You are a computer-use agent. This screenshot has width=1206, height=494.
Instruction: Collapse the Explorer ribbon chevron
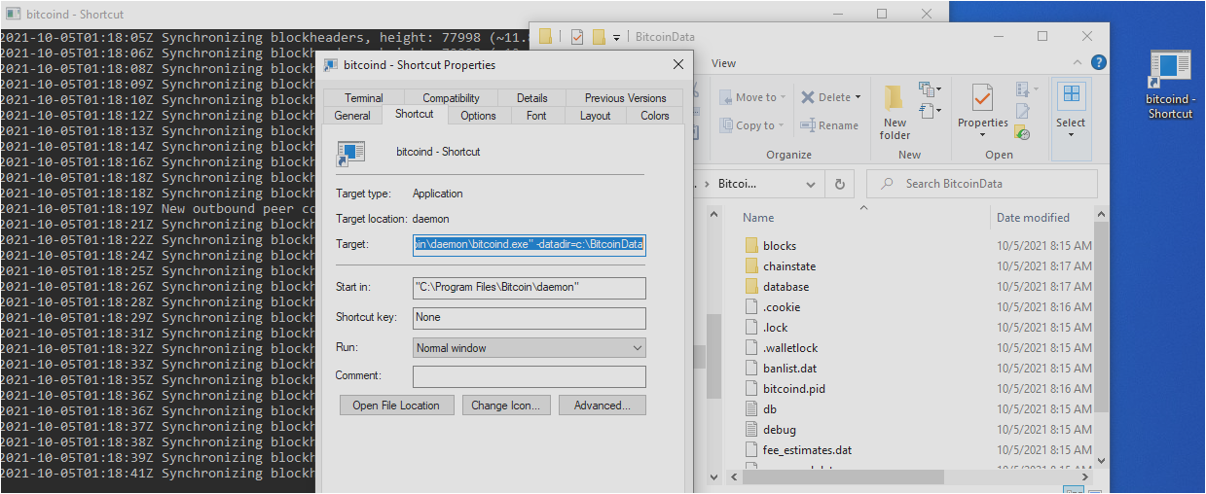pos(1077,63)
